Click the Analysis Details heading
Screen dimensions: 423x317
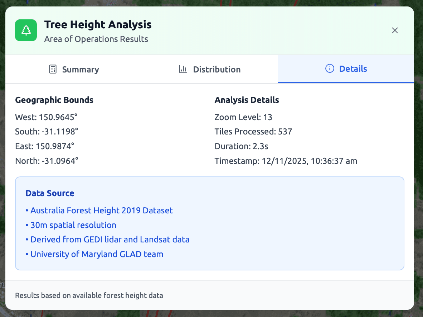(247, 100)
